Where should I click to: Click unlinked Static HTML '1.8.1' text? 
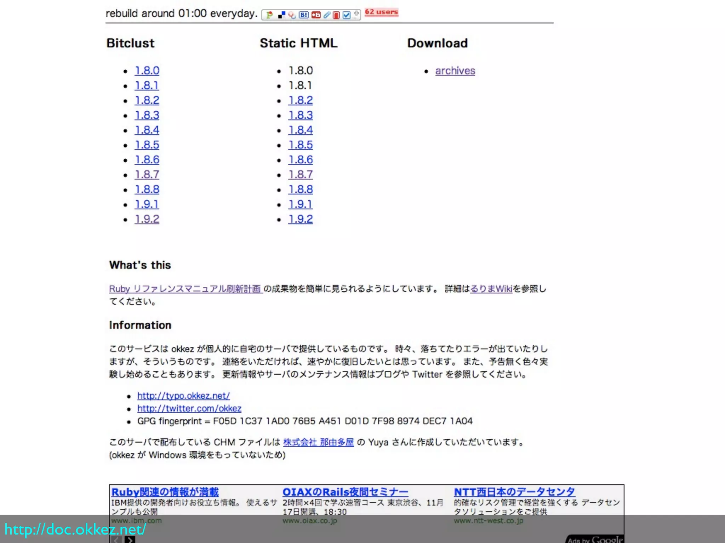pos(300,86)
